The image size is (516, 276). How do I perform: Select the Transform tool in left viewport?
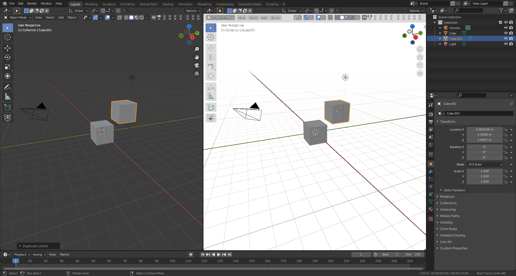(x=8, y=76)
